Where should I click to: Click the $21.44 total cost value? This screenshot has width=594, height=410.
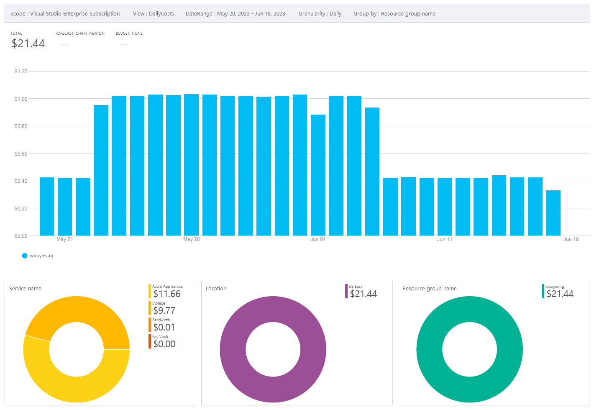pos(28,44)
